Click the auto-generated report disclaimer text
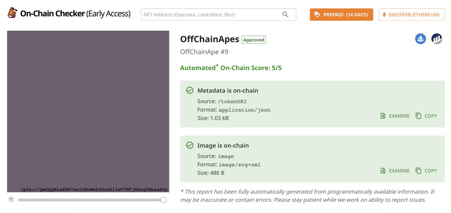 307,196
